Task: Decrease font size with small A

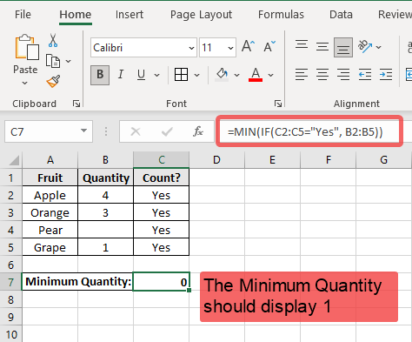Action: pos(269,46)
